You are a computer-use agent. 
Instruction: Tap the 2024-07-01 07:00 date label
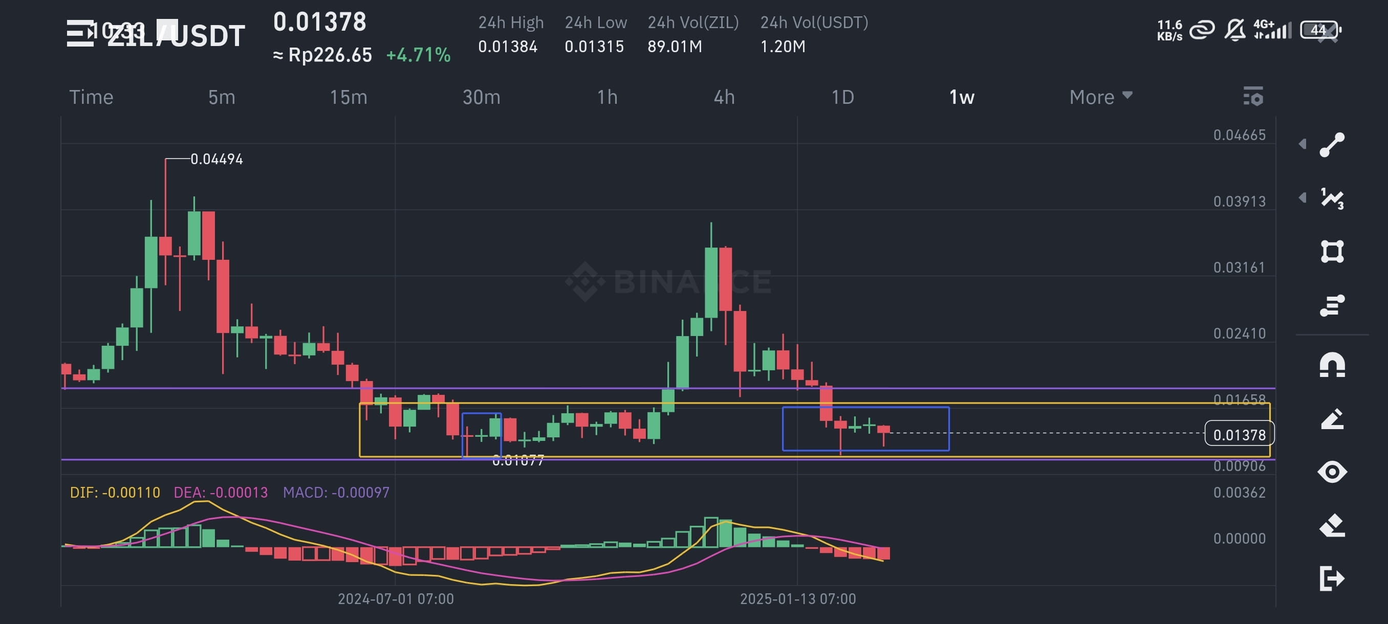[x=396, y=599]
